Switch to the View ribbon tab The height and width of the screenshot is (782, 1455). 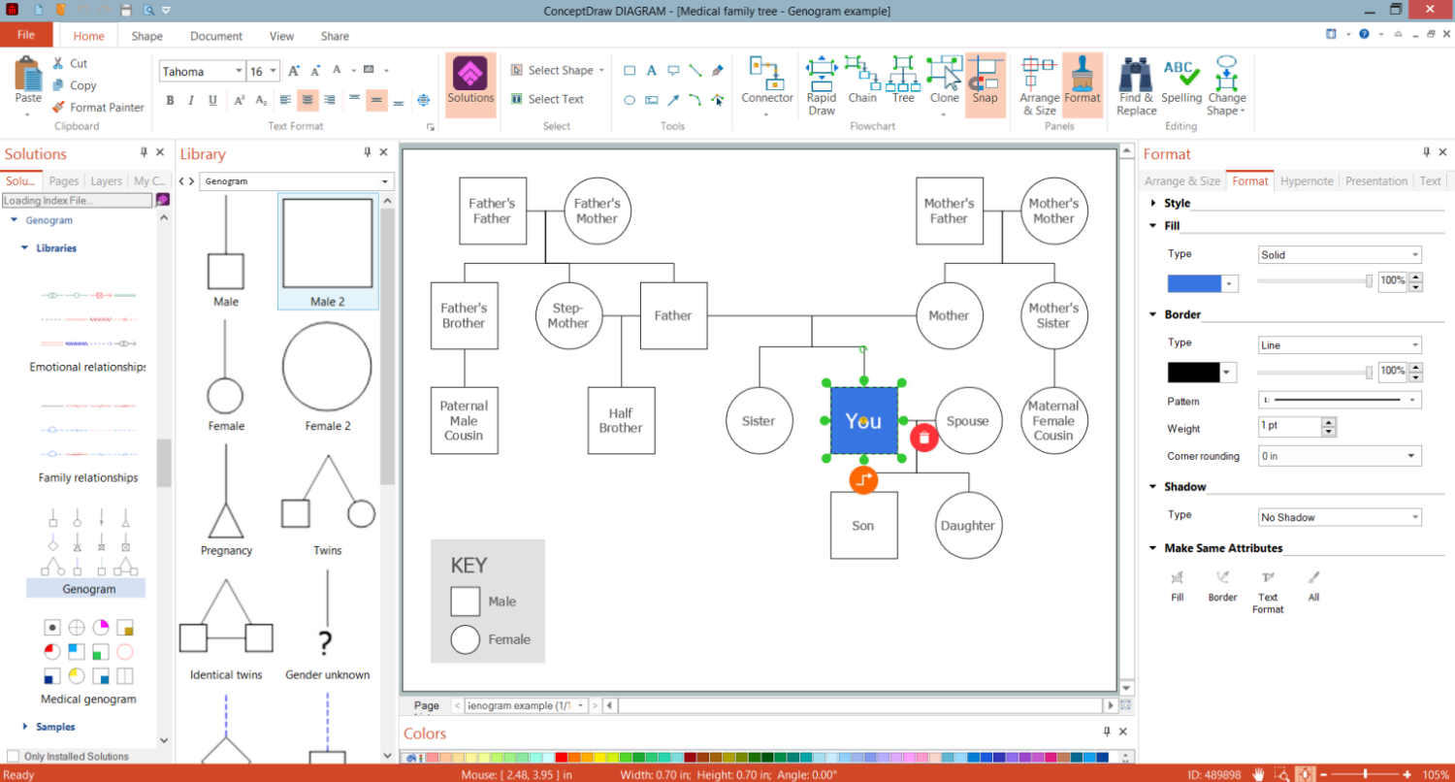[x=281, y=36]
